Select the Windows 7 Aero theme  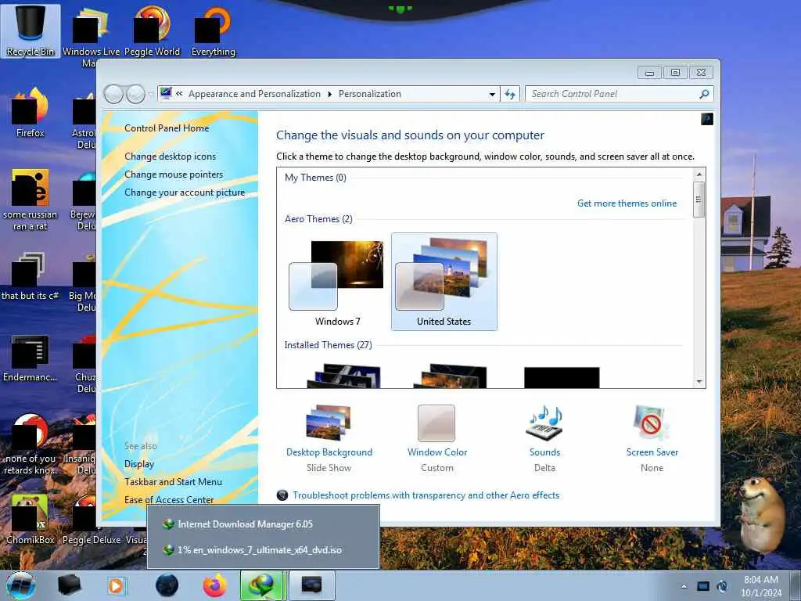coord(337,282)
